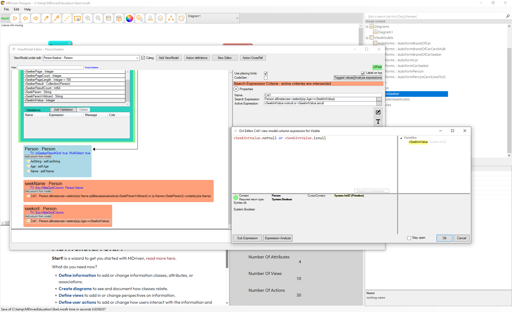
Task: Click the zoom out magnifier icon
Action: pos(98,18)
